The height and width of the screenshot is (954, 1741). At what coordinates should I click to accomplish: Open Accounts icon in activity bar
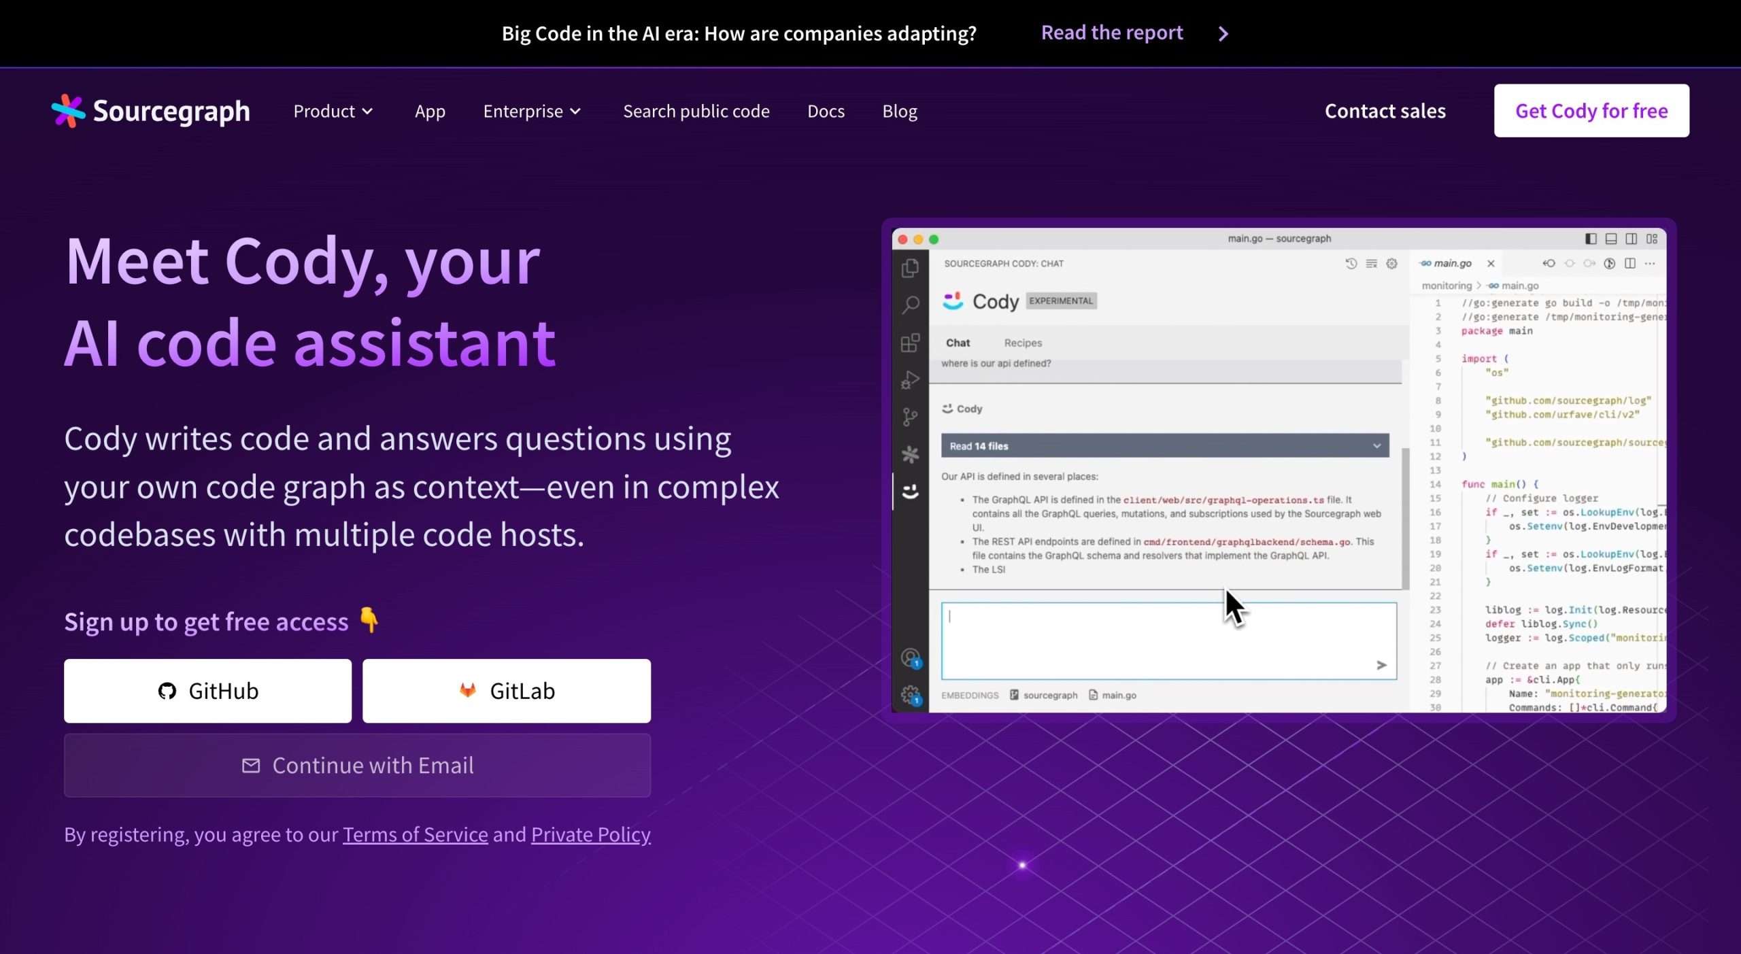(910, 658)
